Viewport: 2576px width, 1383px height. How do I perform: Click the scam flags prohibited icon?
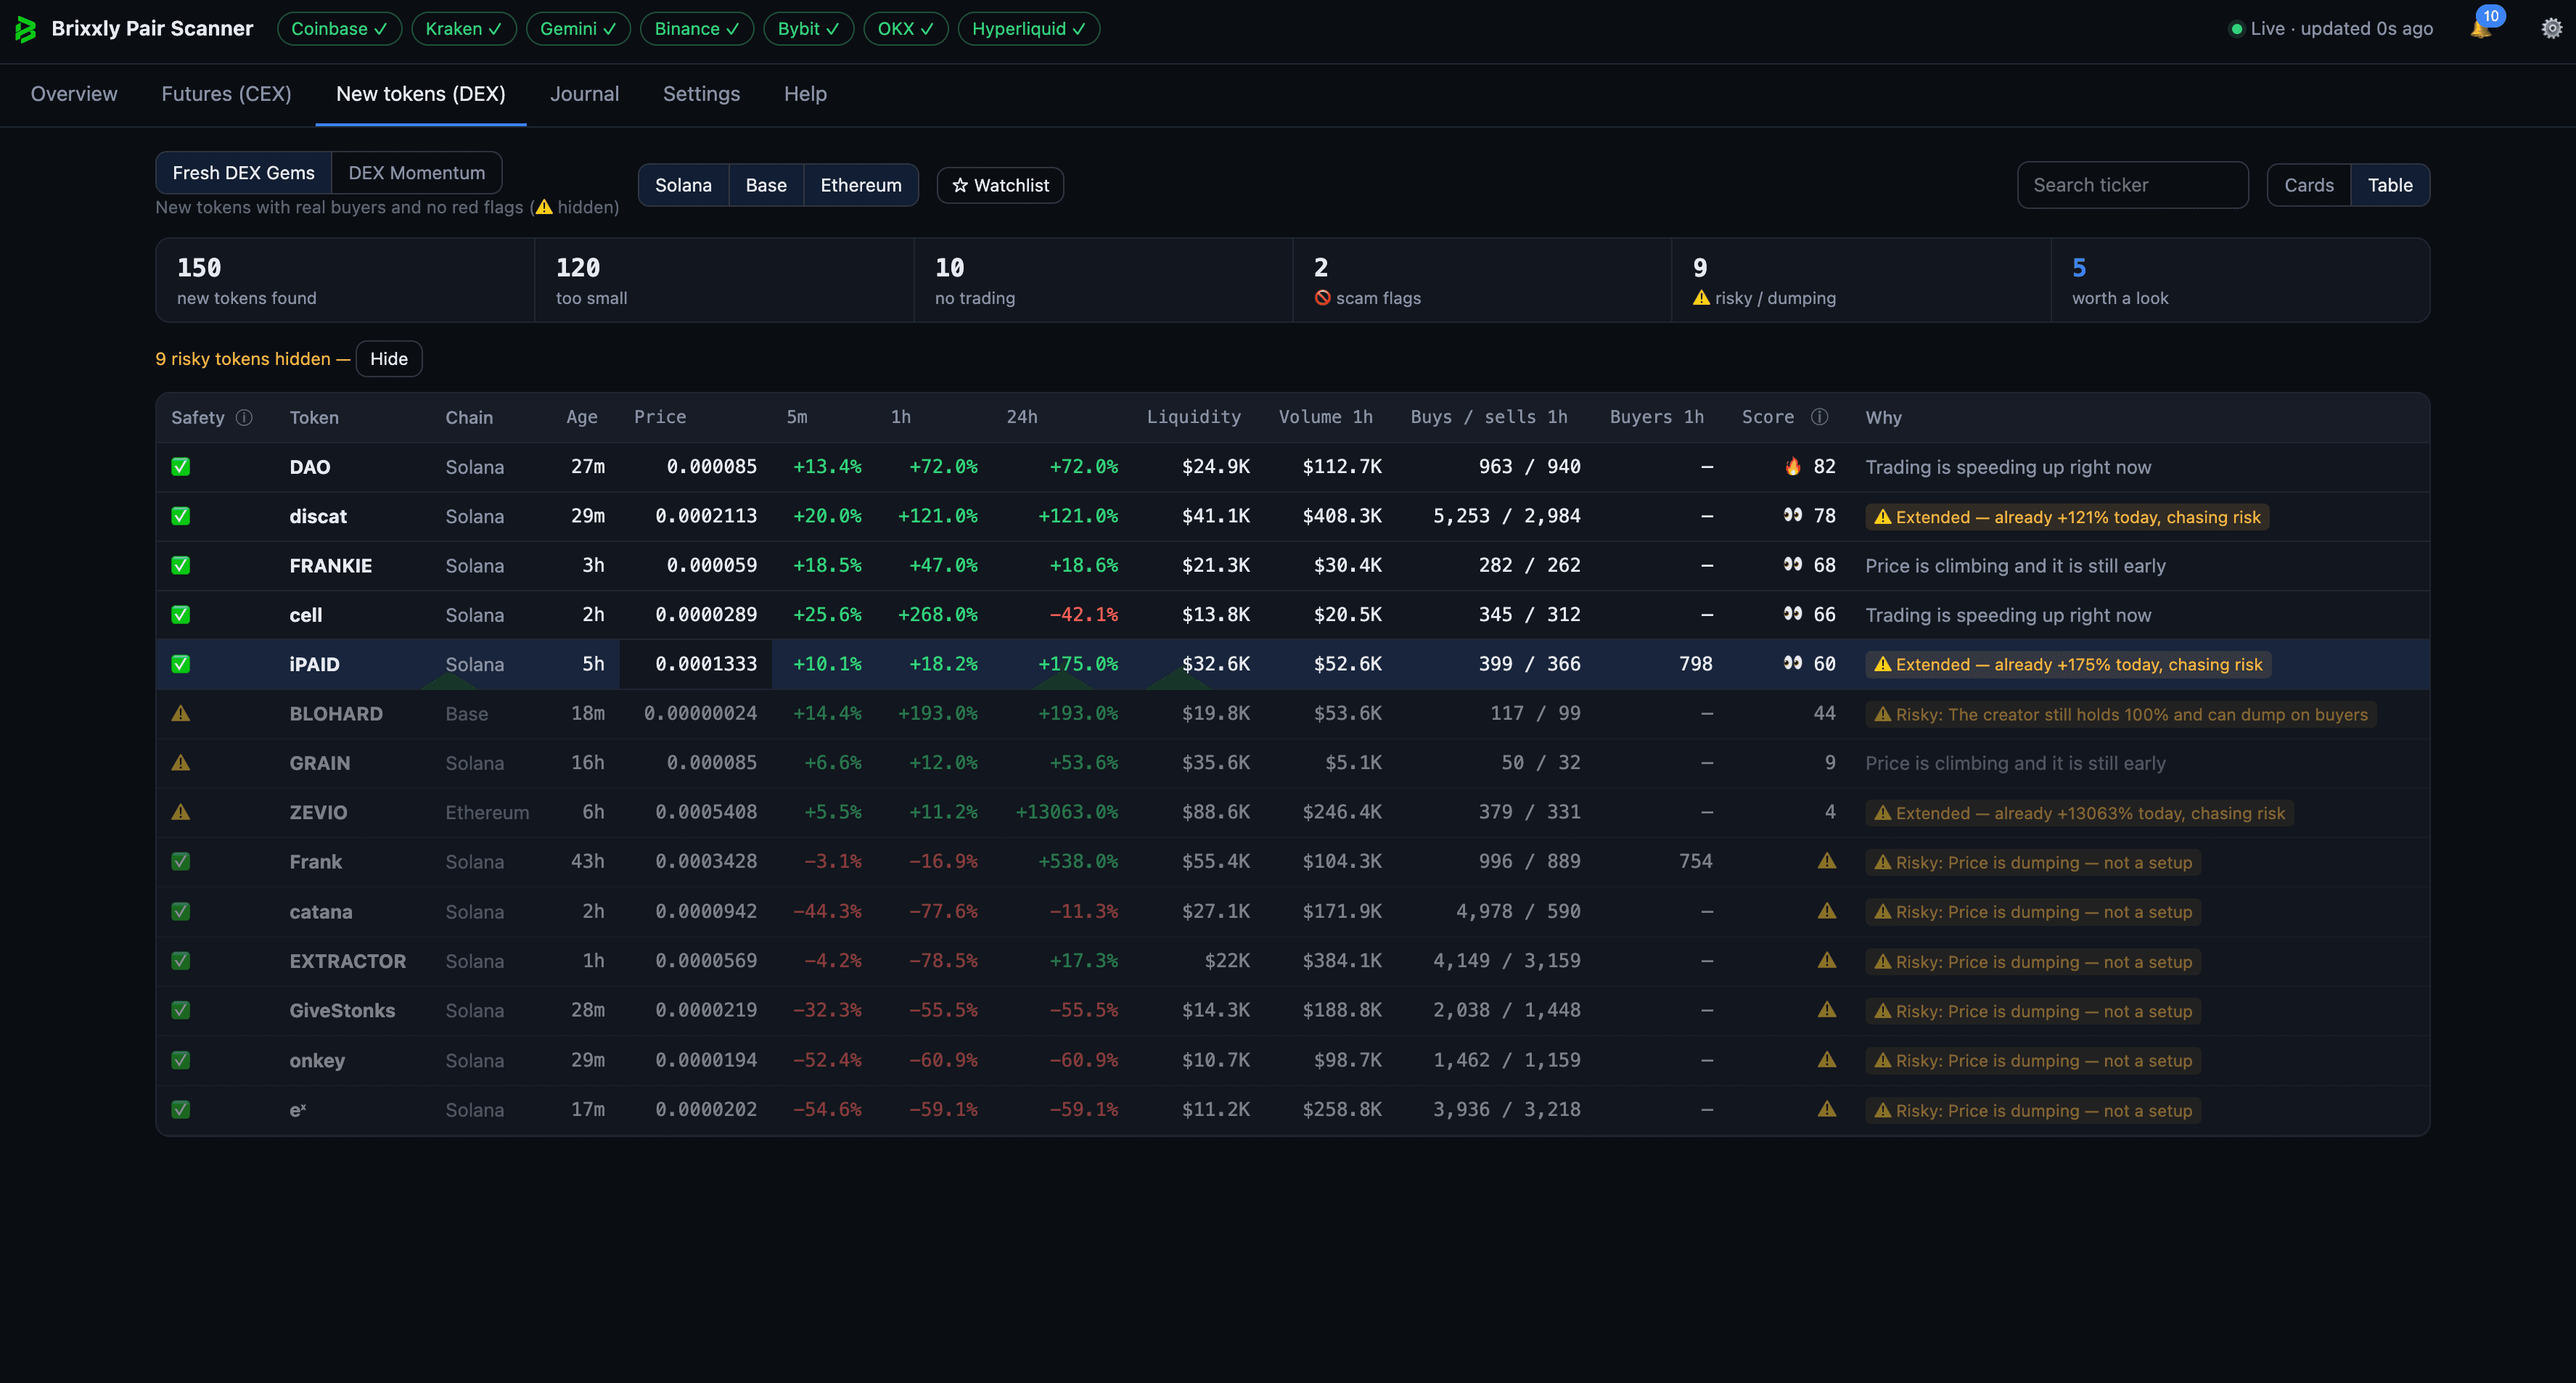click(x=1322, y=298)
